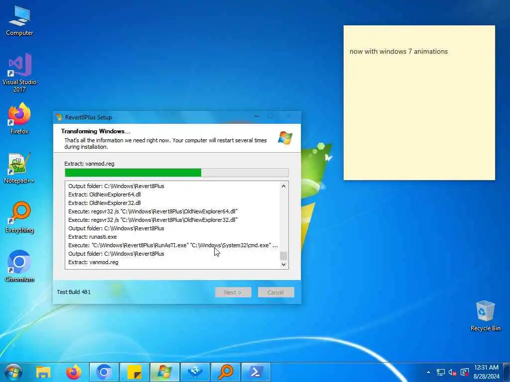Select the Chromium desktop shortcut
Screen dimensions: 510x382
point(19,267)
